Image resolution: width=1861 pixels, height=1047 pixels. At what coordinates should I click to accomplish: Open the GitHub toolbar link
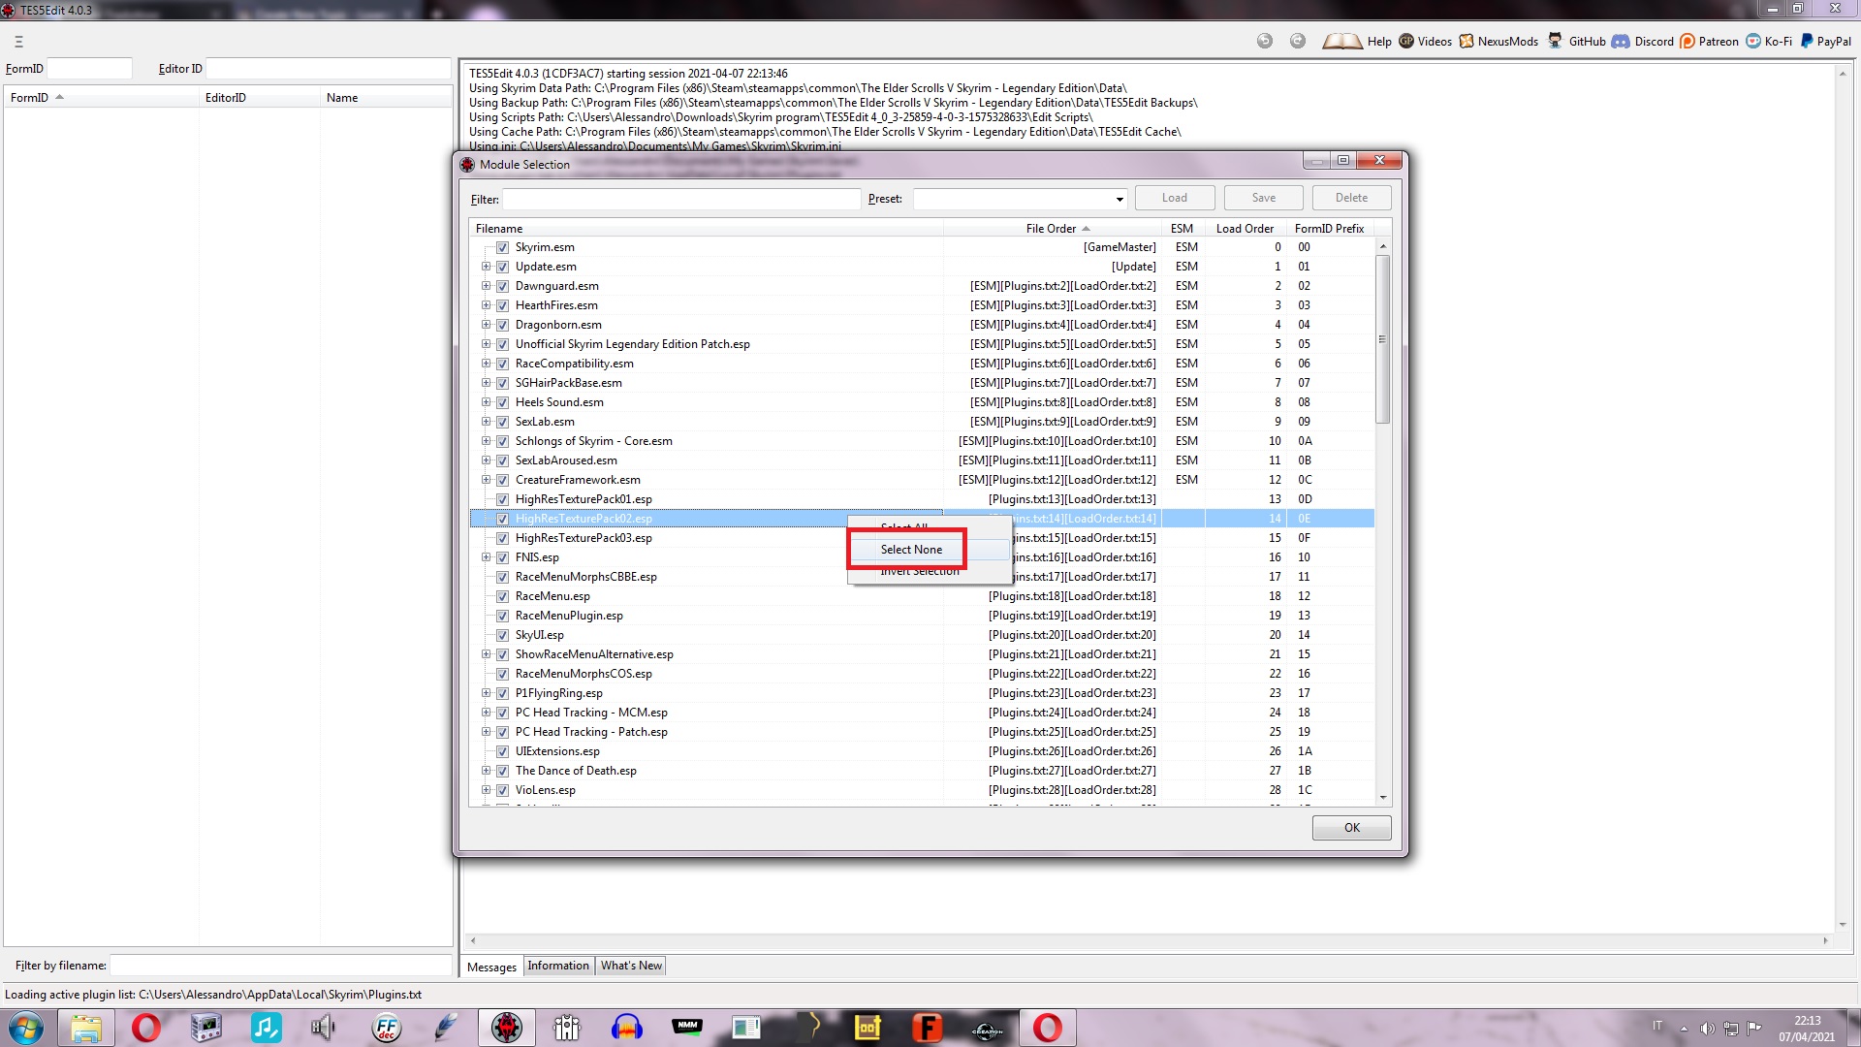1576,41
